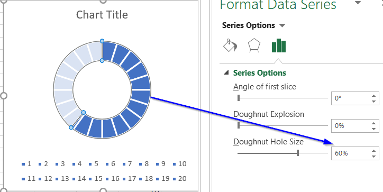Open the Series Options dropdown arrow
383x192 pixels.
(282, 25)
